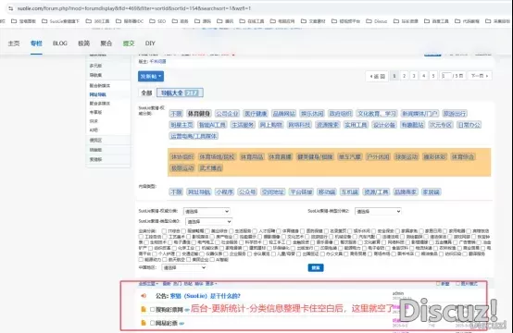Tick the IT综合 industry checkbox

pyautogui.click(x=164, y=231)
